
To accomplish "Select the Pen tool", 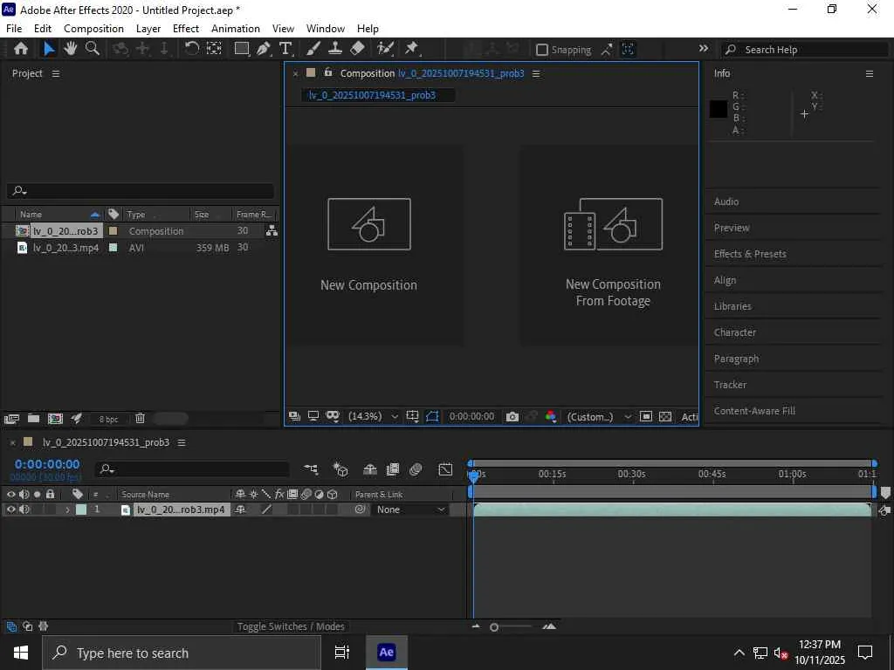I will point(264,49).
